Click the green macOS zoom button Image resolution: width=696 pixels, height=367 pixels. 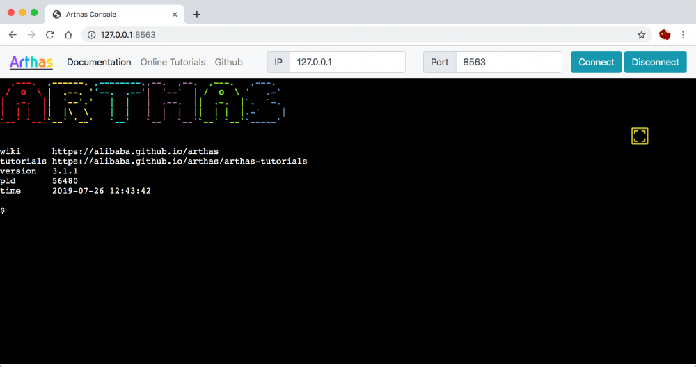click(x=34, y=13)
